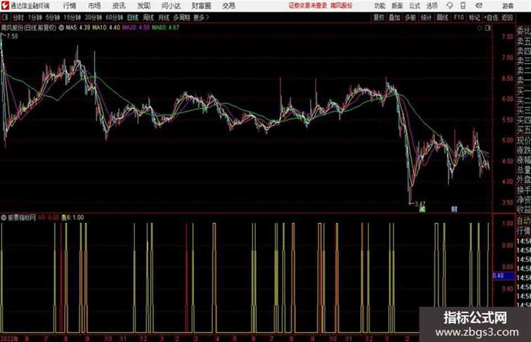Viewport: 531px width, 342px height.
Task: Open the F10 company info button
Action: (x=459, y=17)
